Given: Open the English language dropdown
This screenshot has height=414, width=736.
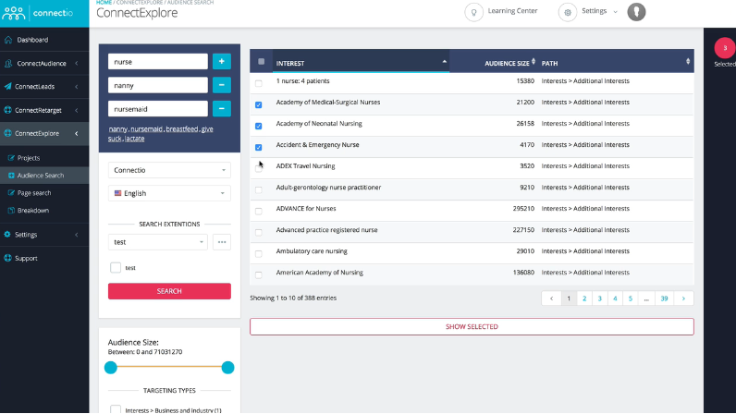Looking at the screenshot, I should tap(169, 193).
